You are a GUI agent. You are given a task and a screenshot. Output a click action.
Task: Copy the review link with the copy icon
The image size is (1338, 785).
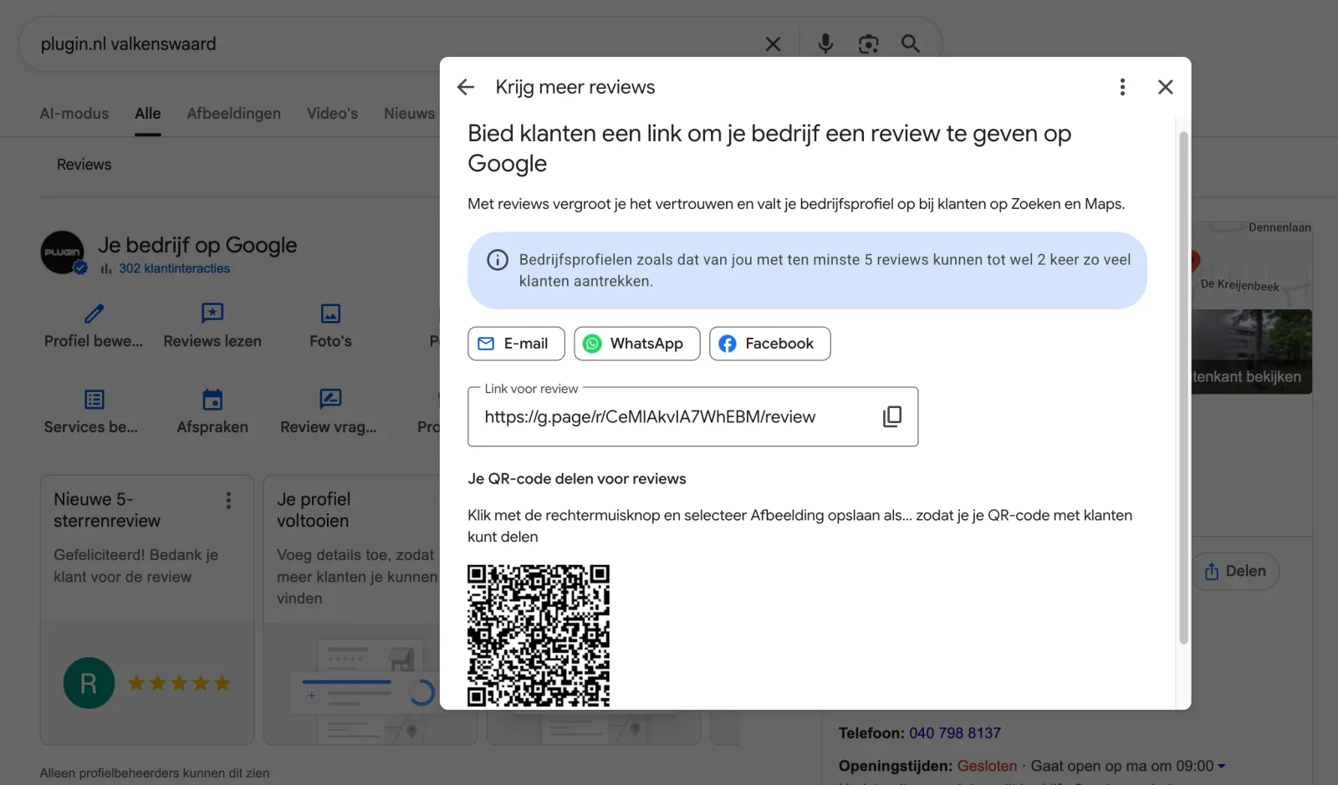[892, 416]
